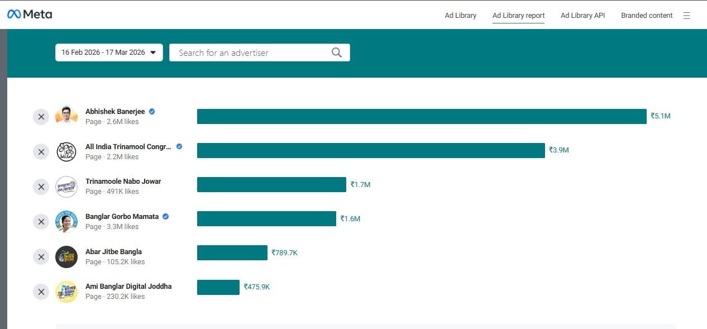The width and height of the screenshot is (707, 329).
Task: Open the date range dropdown
Action: [x=109, y=53]
